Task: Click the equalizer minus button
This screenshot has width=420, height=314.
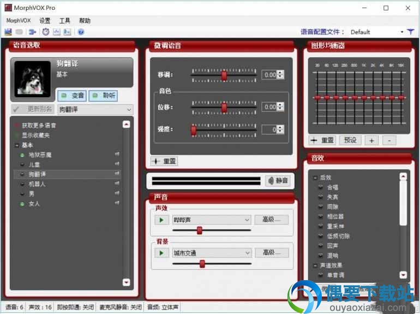Action: click(389, 140)
